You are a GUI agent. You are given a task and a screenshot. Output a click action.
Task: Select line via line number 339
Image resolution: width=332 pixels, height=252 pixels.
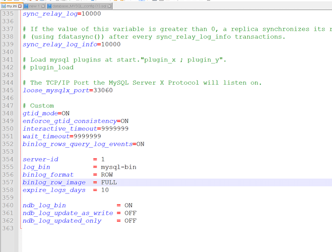pyautogui.click(x=8, y=44)
